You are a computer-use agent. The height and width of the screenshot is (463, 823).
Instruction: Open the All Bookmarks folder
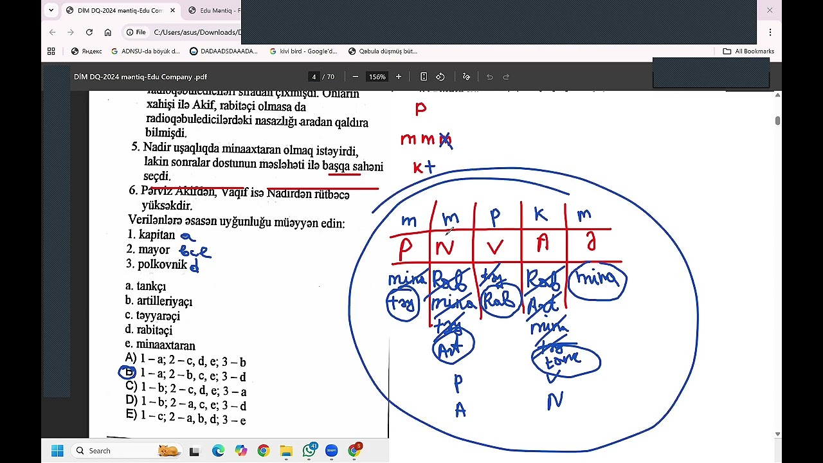(x=748, y=51)
